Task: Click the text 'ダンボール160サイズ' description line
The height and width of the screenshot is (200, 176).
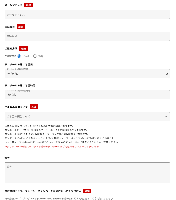Action: 60,138
